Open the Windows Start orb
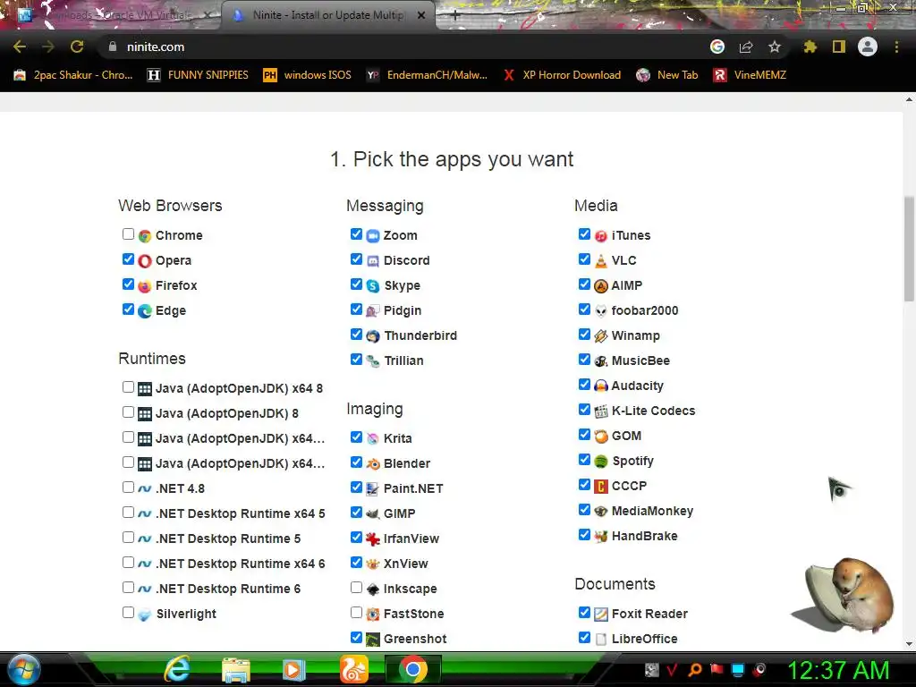916x687 pixels. coord(24,669)
